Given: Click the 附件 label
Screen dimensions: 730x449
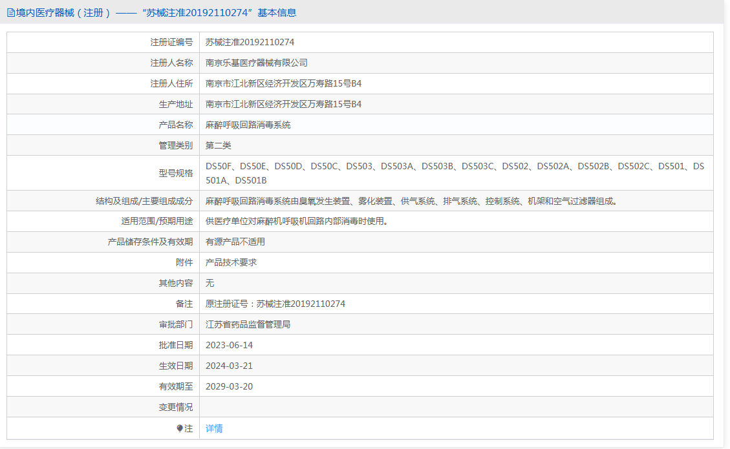Looking at the screenshot, I should [184, 262].
